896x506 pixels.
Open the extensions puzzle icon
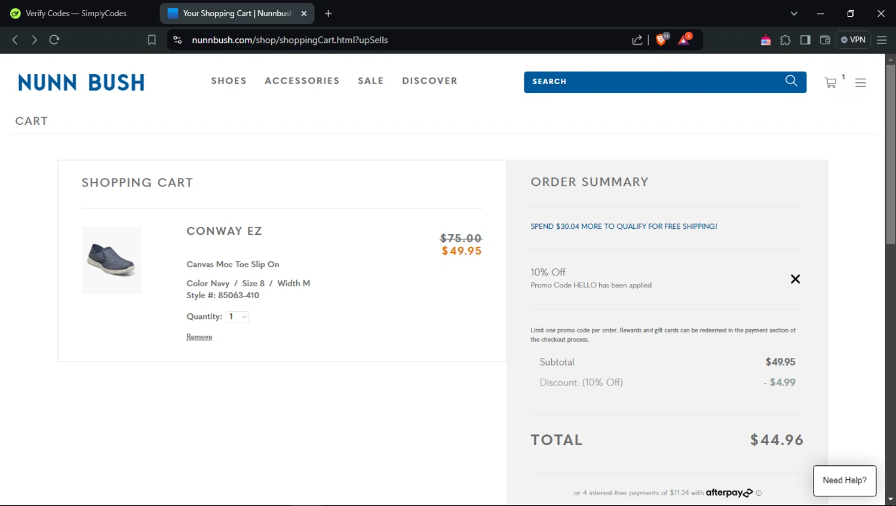point(785,40)
